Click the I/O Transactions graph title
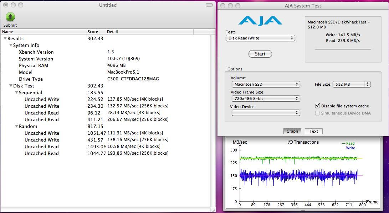This screenshot has height=213, width=389. (x=303, y=142)
